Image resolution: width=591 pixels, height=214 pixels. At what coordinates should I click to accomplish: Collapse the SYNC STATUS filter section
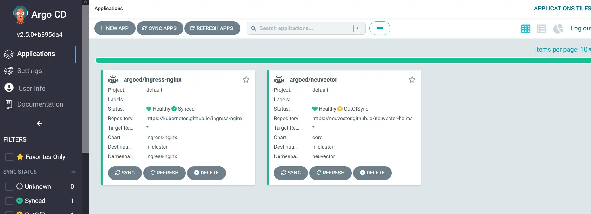coord(74,172)
